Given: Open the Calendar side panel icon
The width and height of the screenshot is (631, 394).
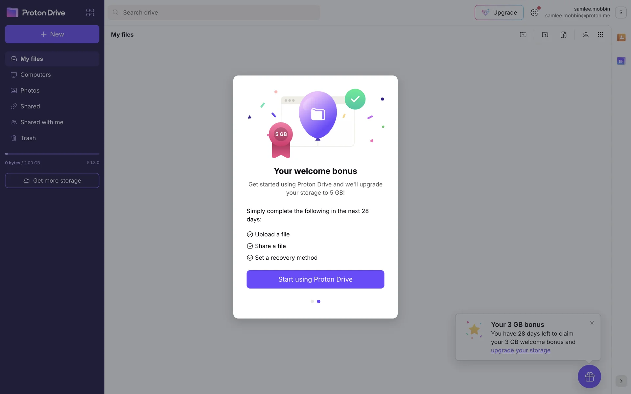Looking at the screenshot, I should (621, 61).
